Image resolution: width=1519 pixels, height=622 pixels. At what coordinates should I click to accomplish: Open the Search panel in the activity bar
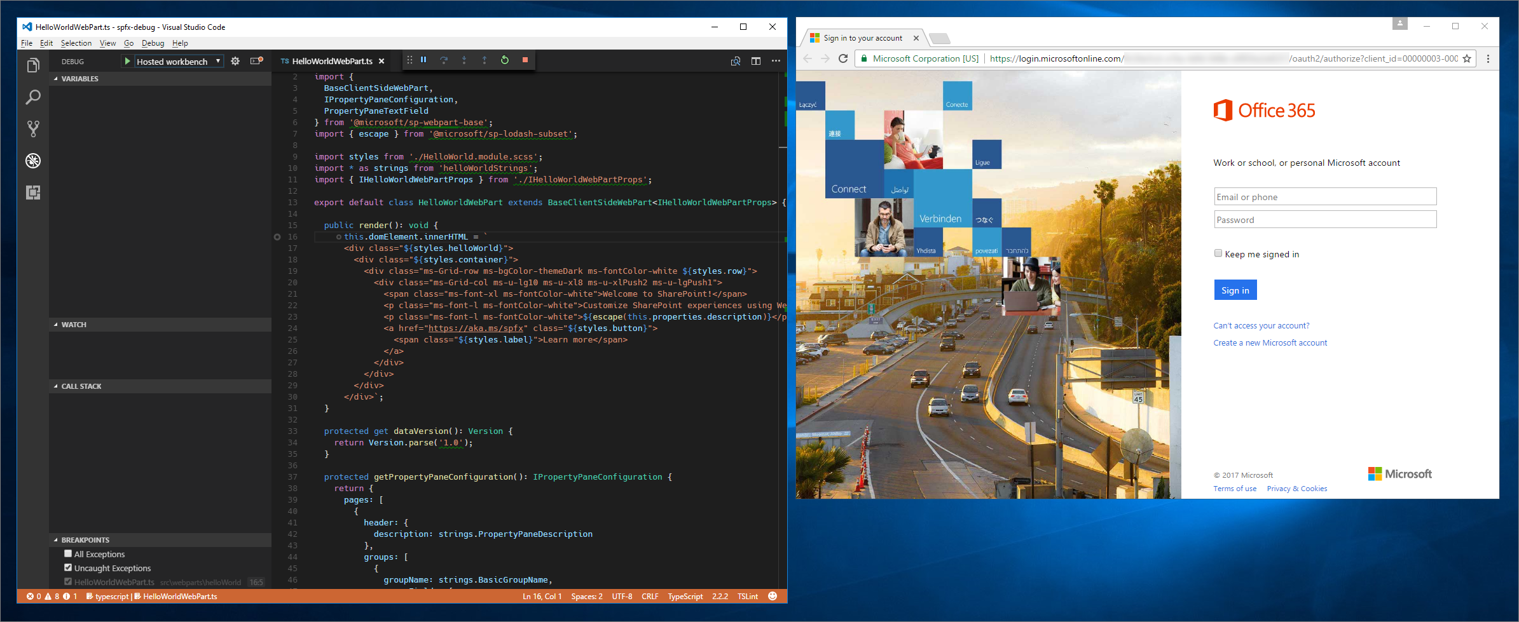[32, 97]
